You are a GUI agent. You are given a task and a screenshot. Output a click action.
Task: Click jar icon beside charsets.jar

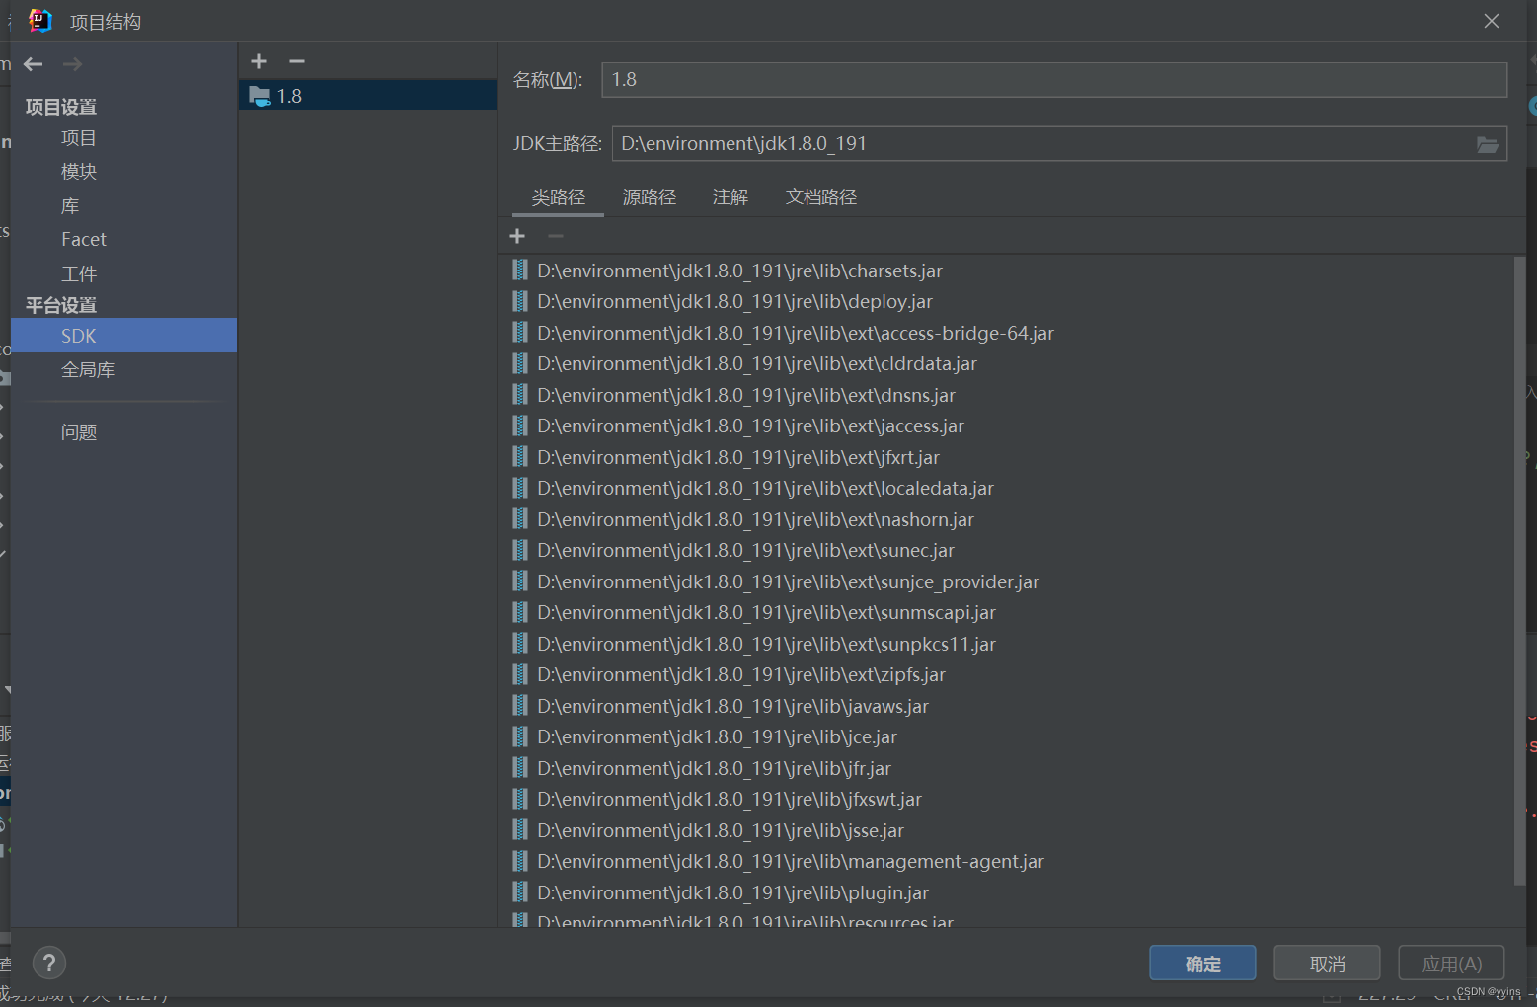(x=520, y=271)
